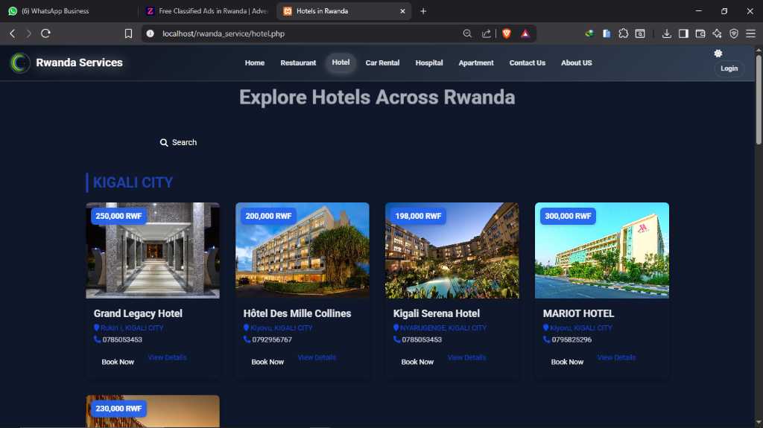Screen dimensions: 763x428
Task: Click phone number 0795825296
Action: 572,339
